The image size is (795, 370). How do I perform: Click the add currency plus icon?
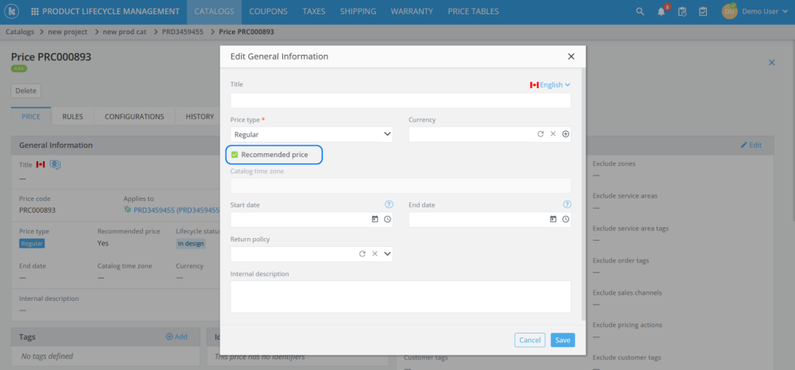[x=566, y=134]
